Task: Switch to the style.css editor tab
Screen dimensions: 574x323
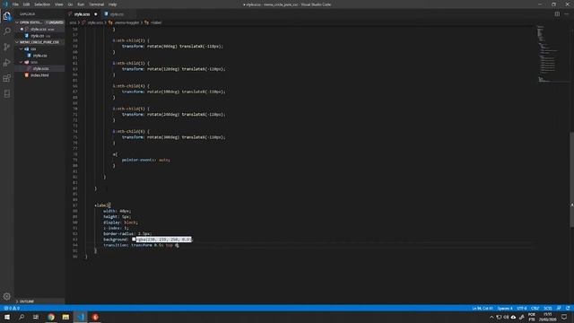Action: 117,14
